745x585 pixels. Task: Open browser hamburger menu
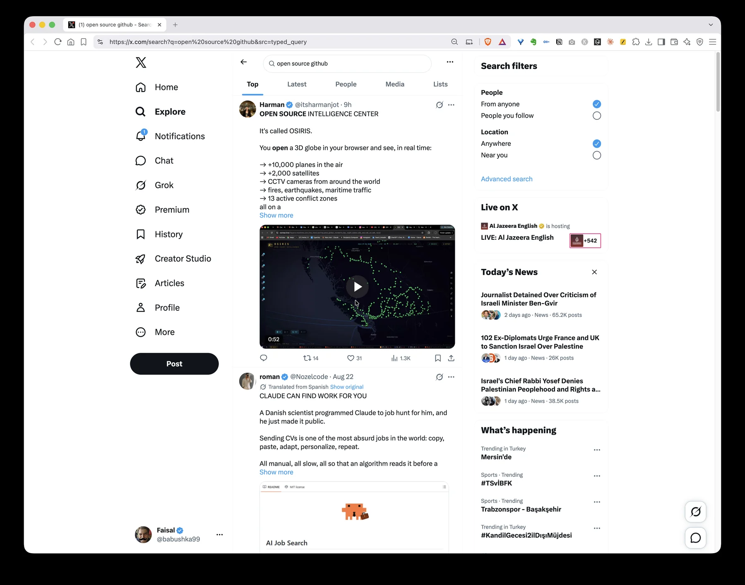[x=713, y=42]
